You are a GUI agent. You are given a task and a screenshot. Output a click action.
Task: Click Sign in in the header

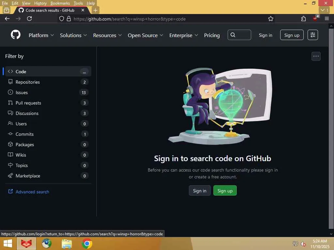pos(266,35)
